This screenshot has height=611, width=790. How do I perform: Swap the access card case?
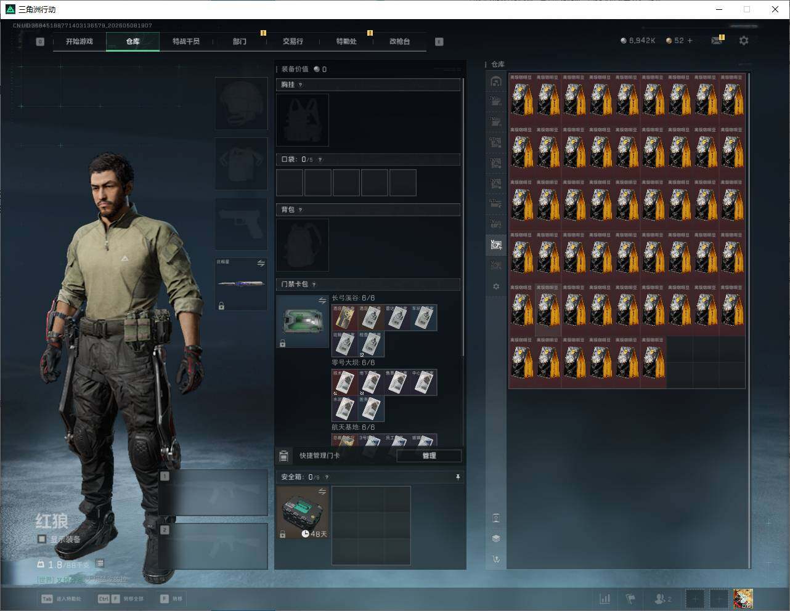[x=322, y=301]
